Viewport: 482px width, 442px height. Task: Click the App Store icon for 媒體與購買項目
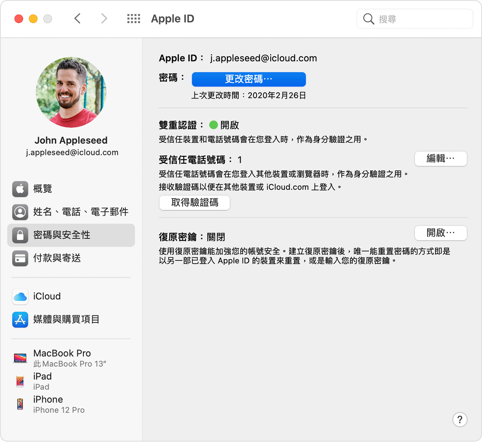[x=20, y=319]
